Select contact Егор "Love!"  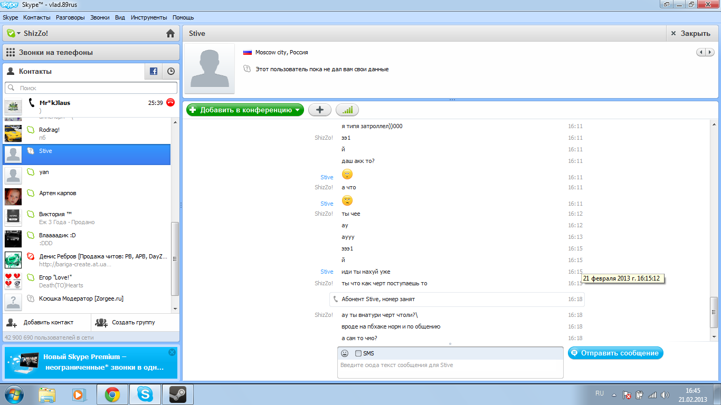coord(87,281)
